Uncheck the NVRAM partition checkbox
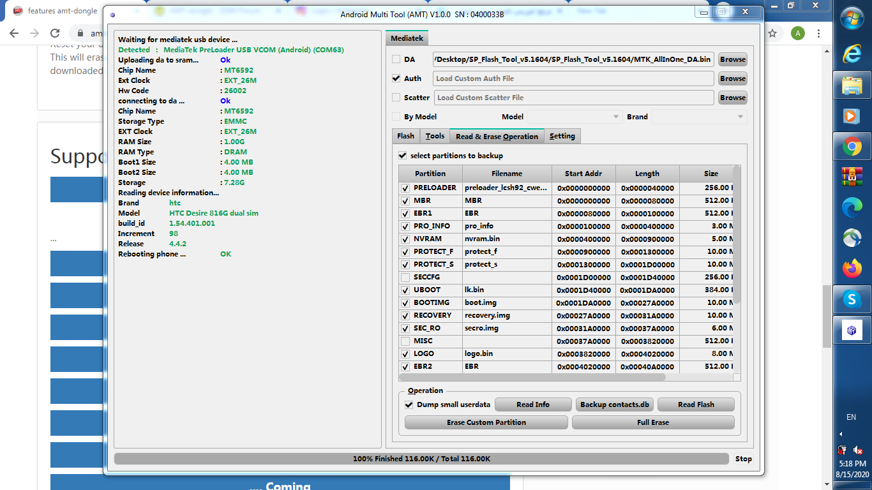 click(405, 239)
